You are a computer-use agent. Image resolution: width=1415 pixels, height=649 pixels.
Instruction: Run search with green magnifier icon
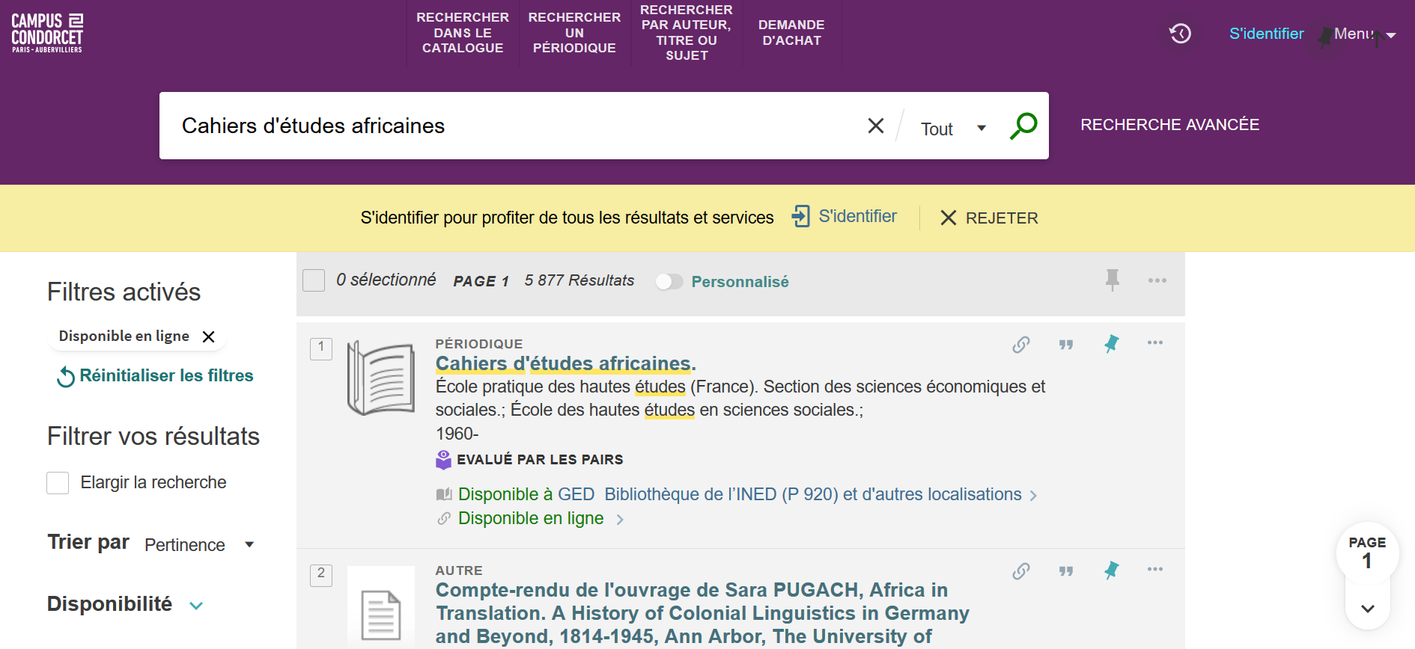[x=1023, y=126]
